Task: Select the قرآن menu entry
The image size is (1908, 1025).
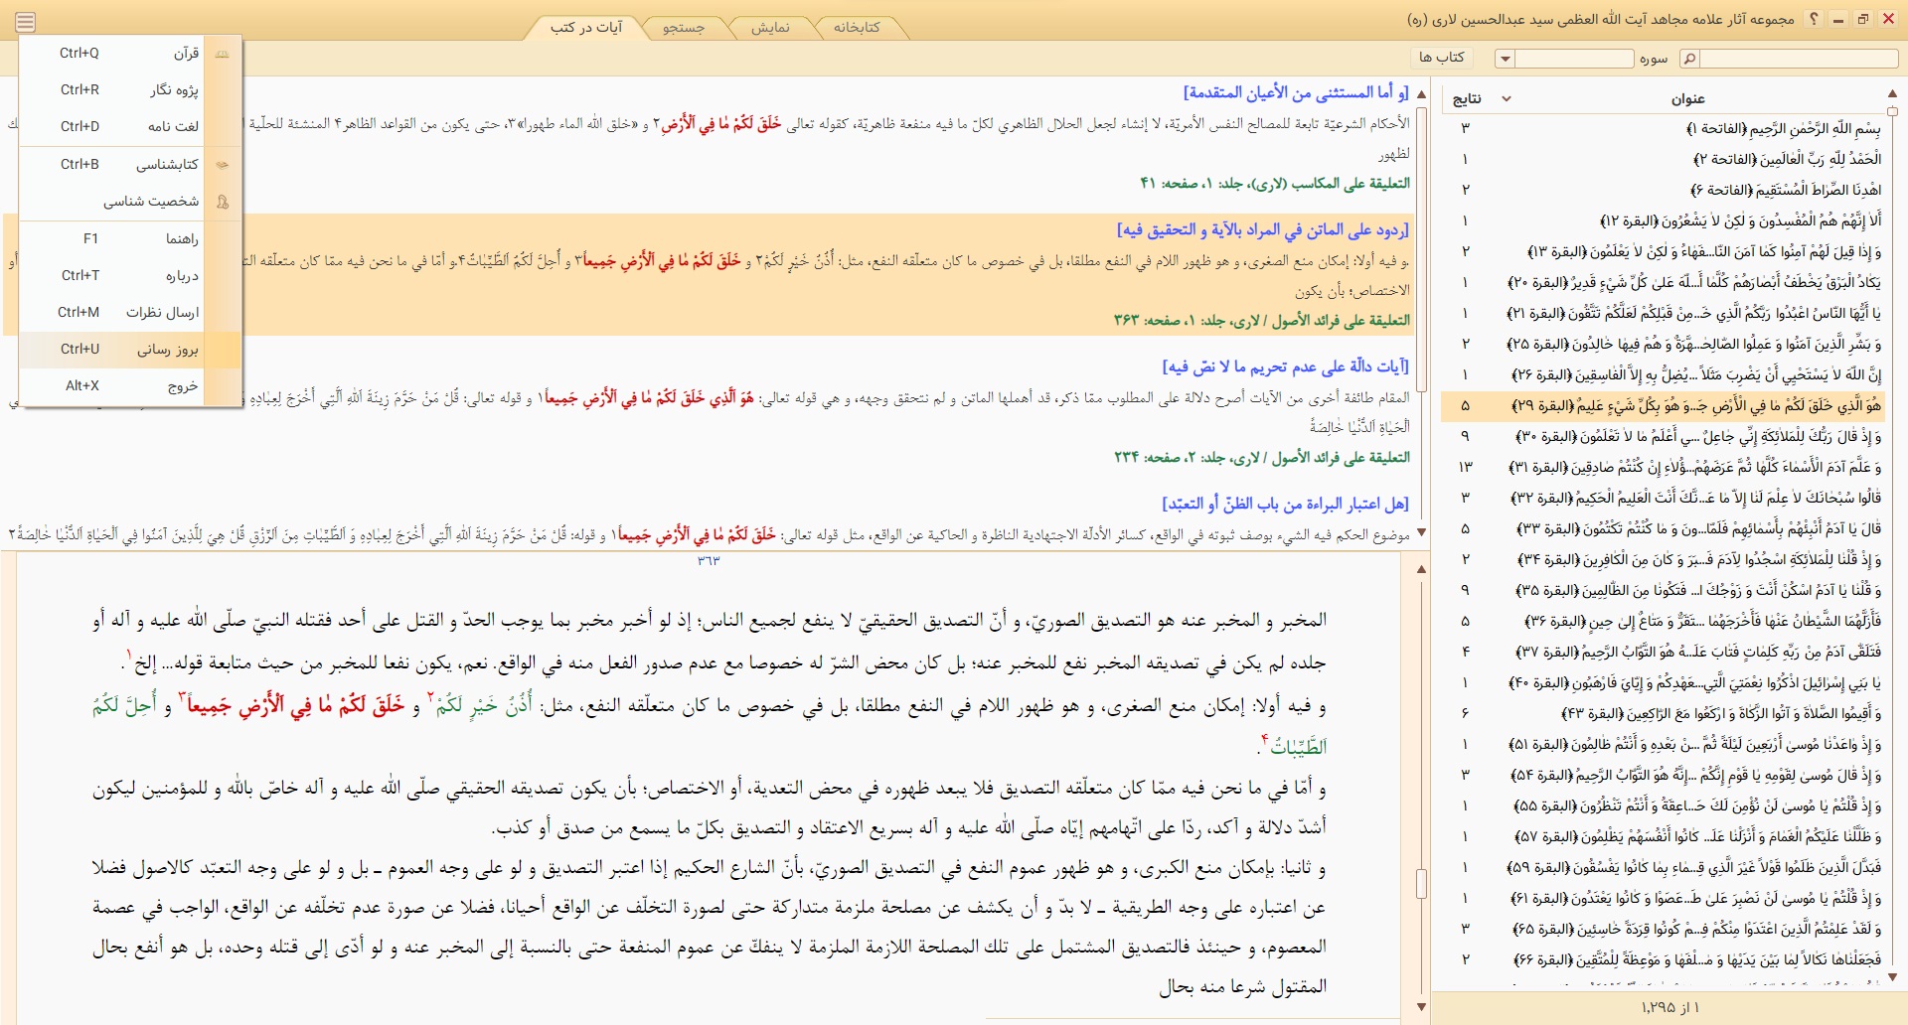Action: (x=130, y=54)
